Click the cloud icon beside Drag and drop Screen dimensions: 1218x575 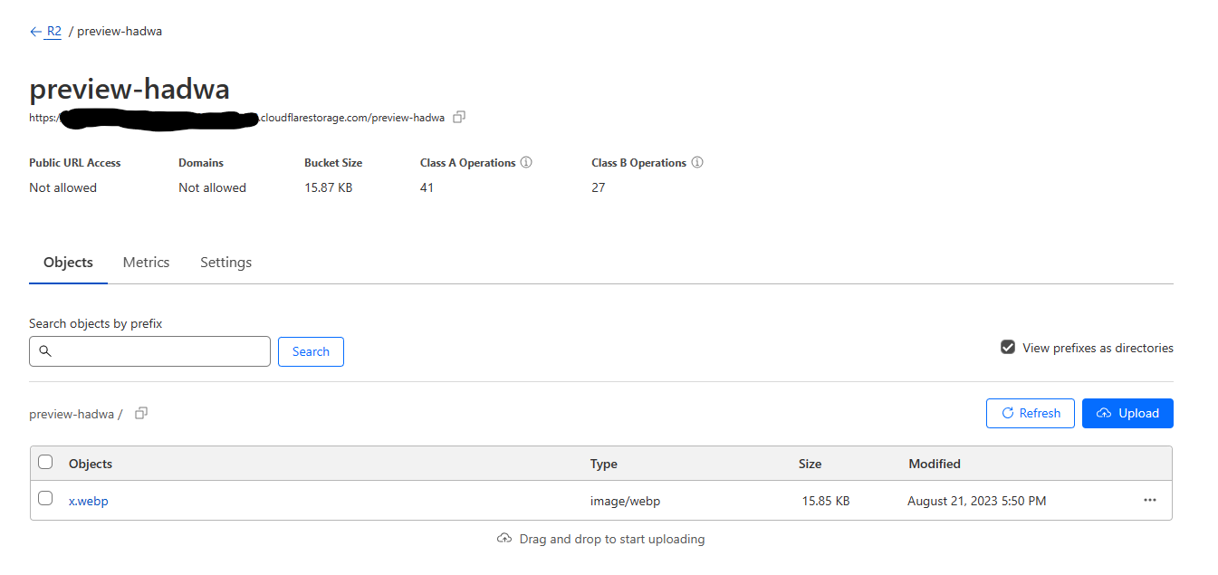click(x=504, y=539)
